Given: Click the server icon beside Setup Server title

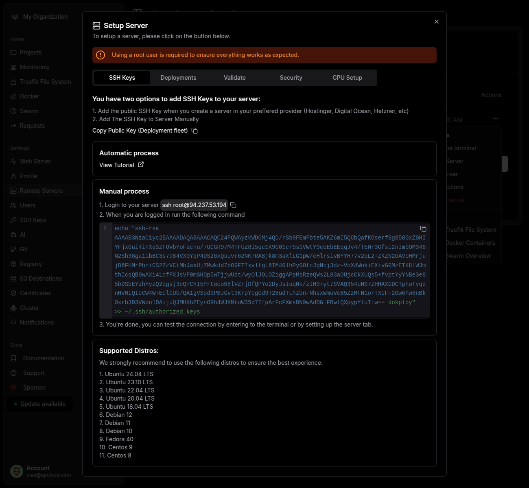Looking at the screenshot, I should [96, 26].
